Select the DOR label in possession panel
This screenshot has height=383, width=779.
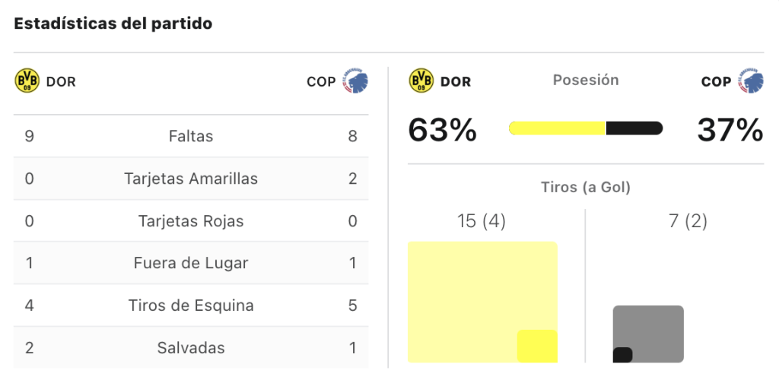tap(456, 81)
